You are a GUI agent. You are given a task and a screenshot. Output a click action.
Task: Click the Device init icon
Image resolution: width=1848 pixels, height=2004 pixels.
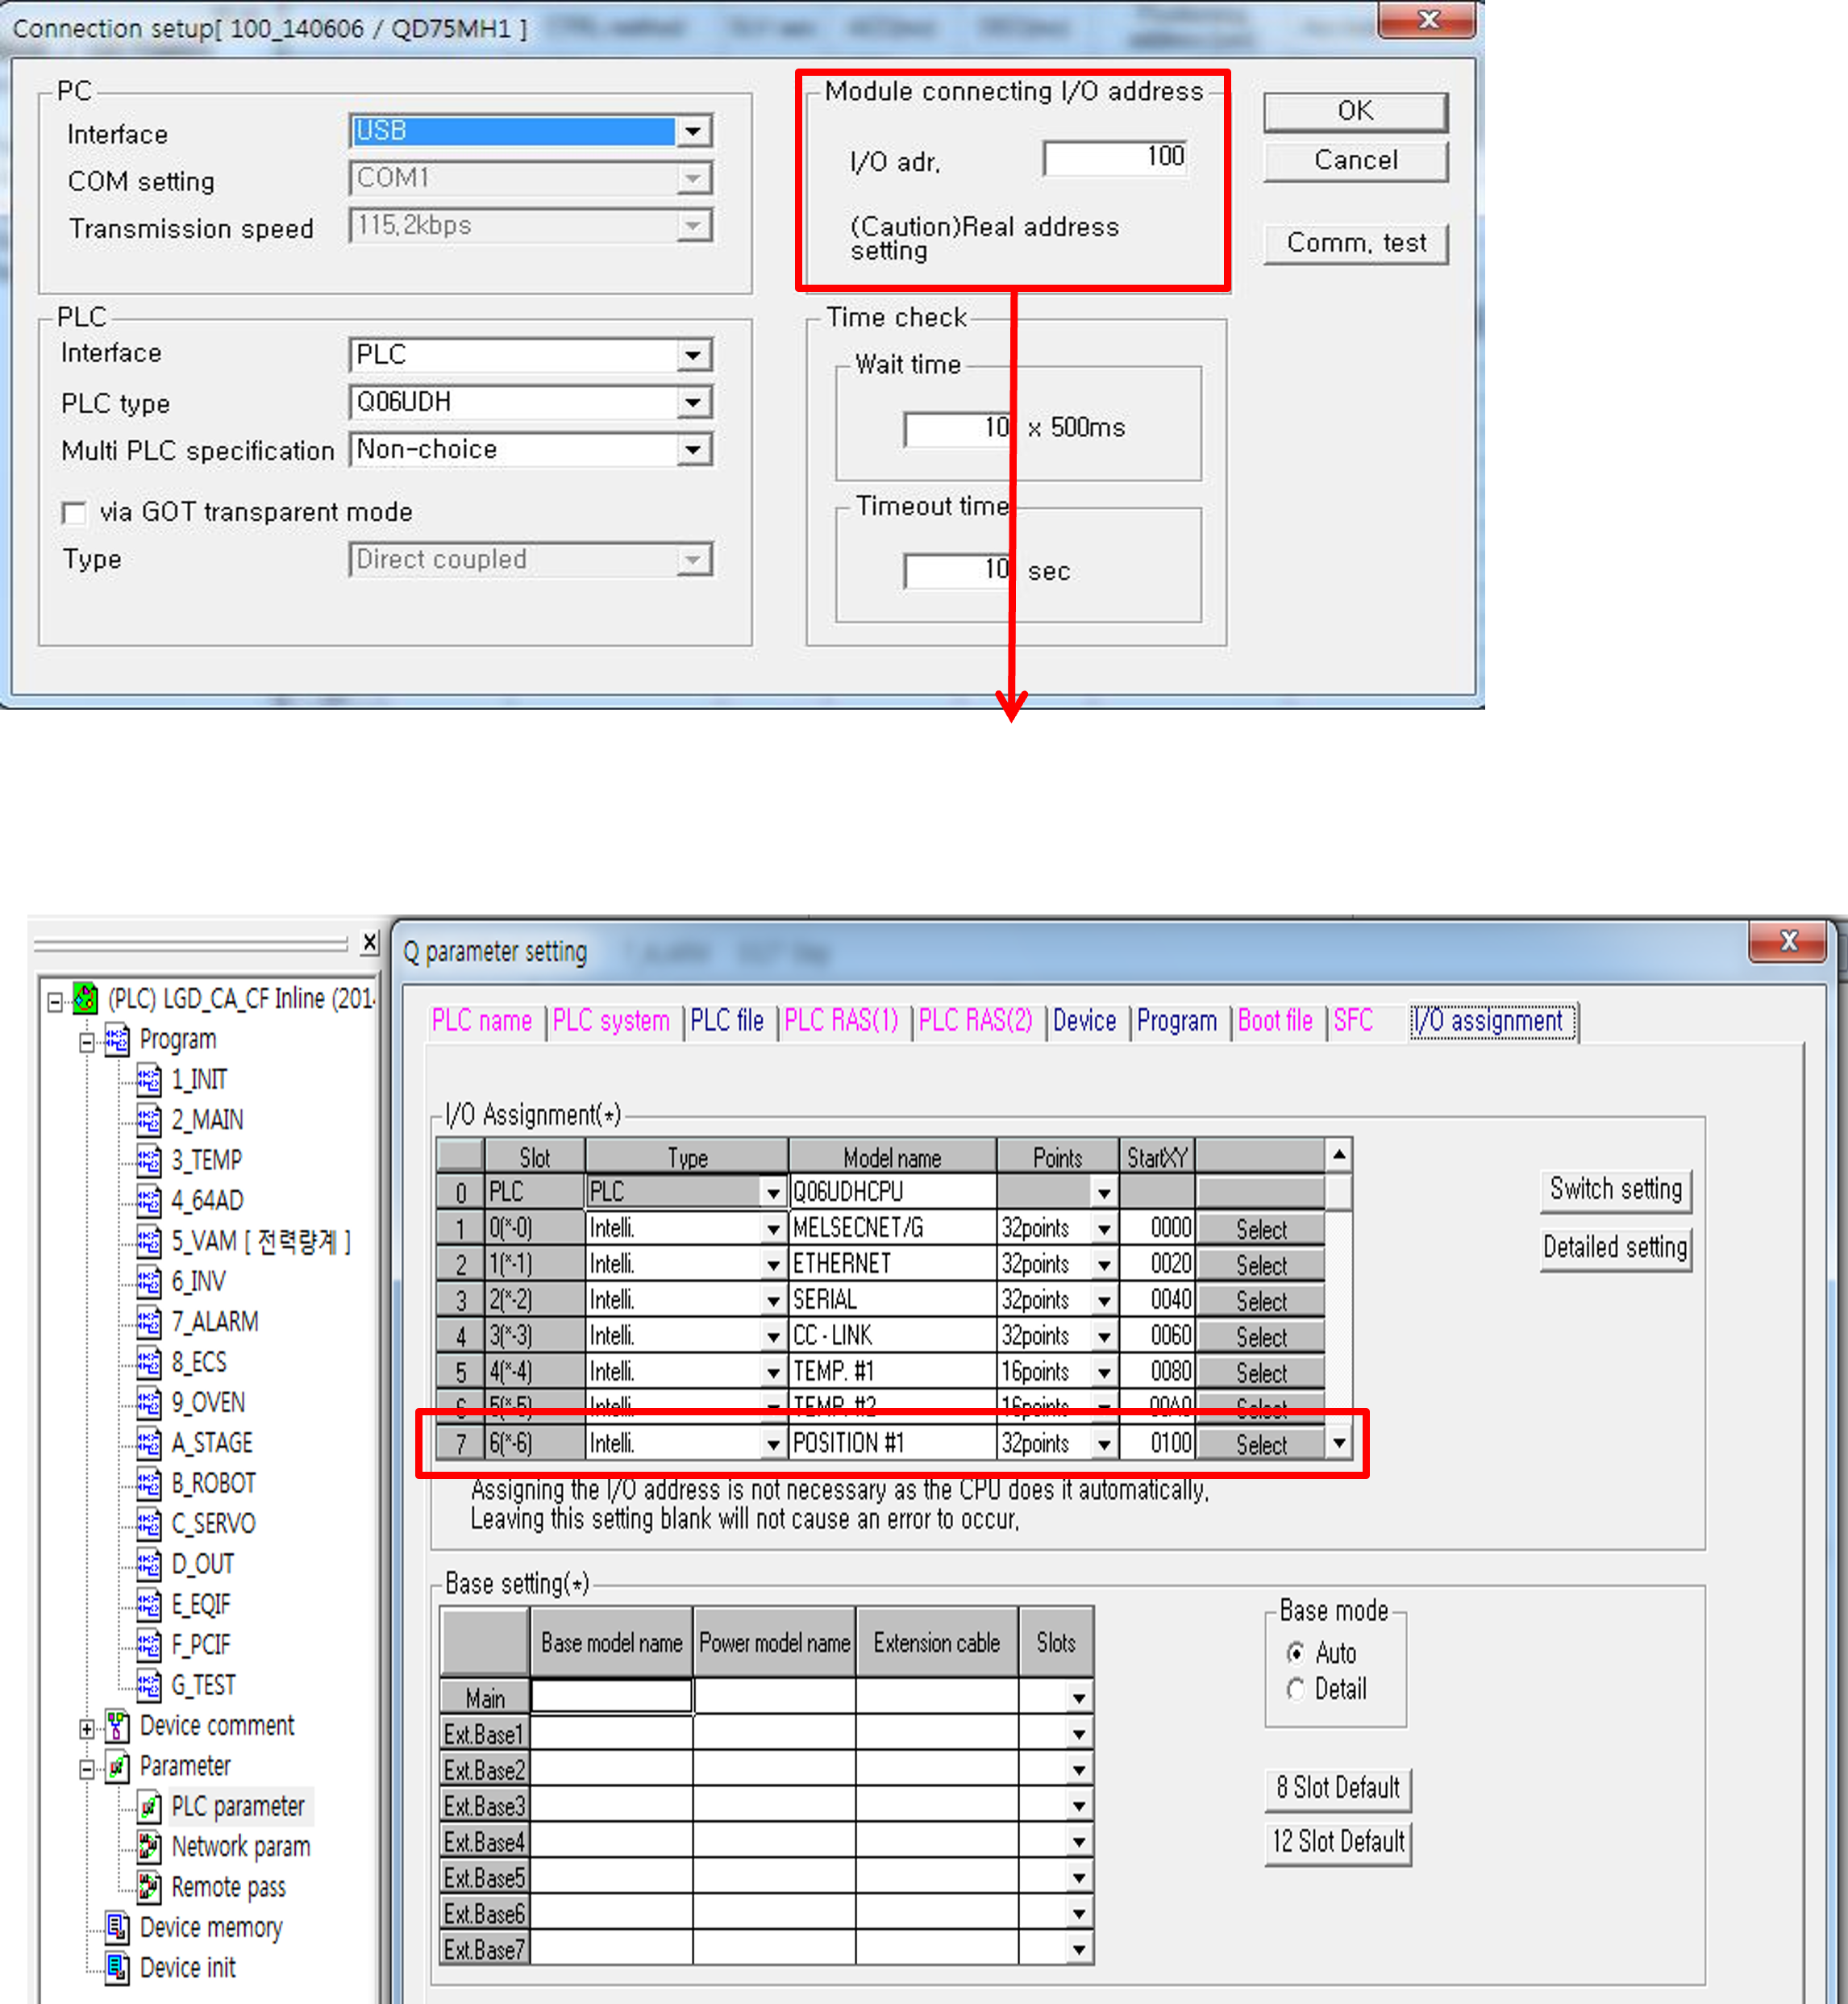pyautogui.click(x=117, y=1968)
